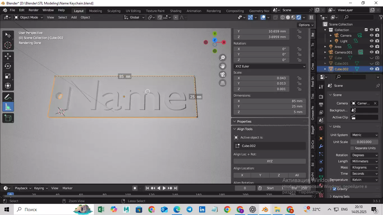Open the File menu
Image resolution: width=383 pixels, height=215 pixels.
12,10
